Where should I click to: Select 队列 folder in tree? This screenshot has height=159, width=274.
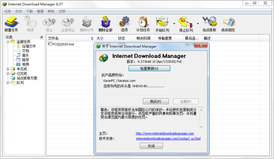[x=20, y=83]
